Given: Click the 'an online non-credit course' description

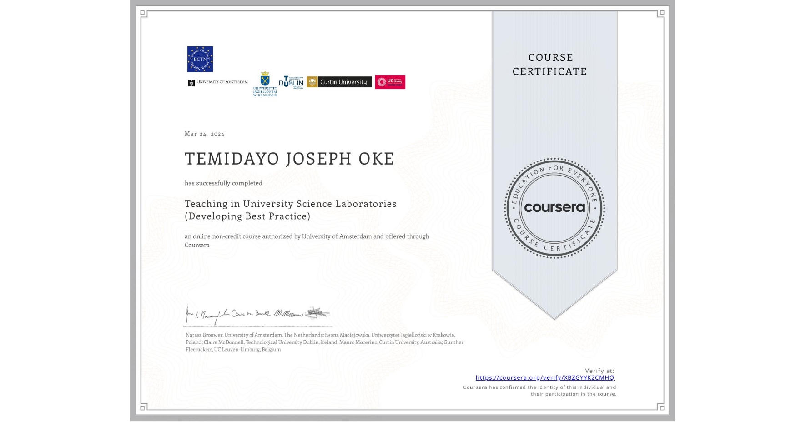Looking at the screenshot, I should point(307,241).
